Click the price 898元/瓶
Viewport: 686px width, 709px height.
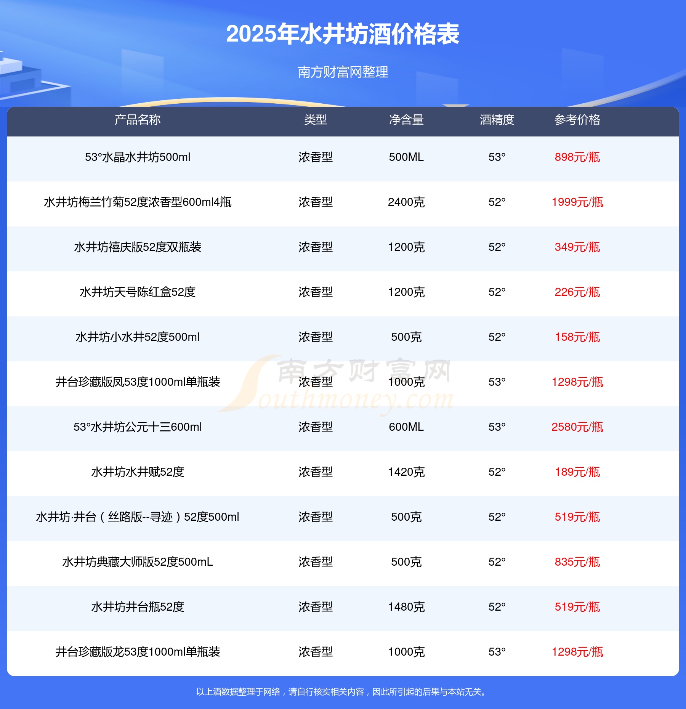(x=577, y=157)
